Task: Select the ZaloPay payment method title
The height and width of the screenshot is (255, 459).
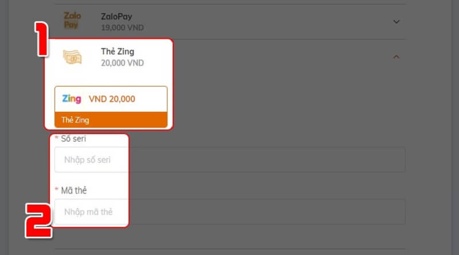Action: 115,17
